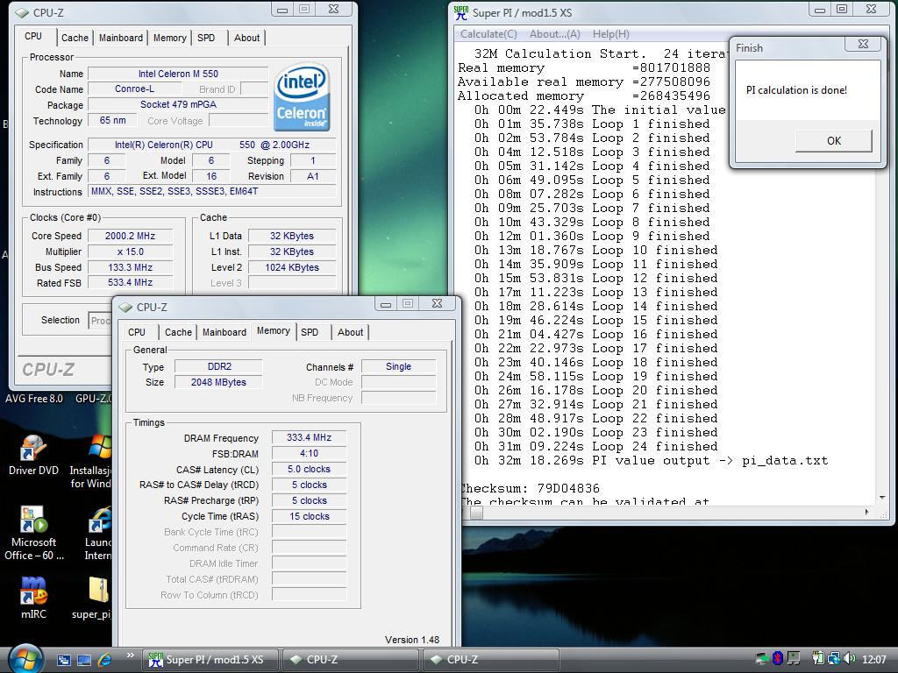898x673 pixels.
Task: Select CPU tab in back CPU-Z window
Action: coord(33,36)
